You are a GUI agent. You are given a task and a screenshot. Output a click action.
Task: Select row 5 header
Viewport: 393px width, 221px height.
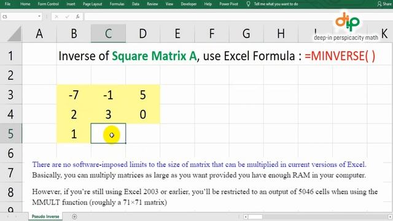point(10,134)
